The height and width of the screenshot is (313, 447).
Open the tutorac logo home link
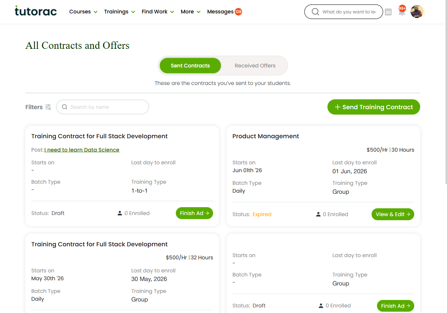36,11
